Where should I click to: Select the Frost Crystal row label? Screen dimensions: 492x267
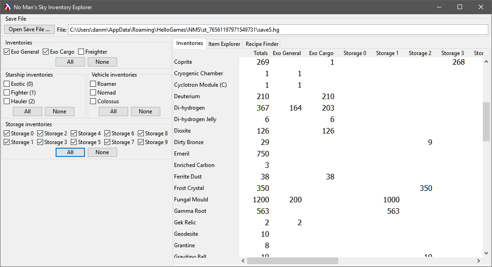189,188
